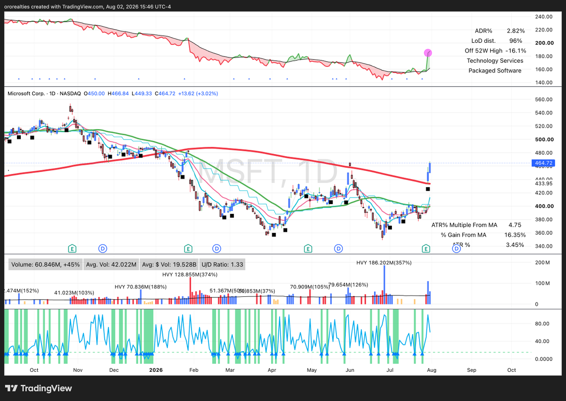Image resolution: width=566 pixels, height=401 pixels.
Task: Open the dividend marker in mid November
Action: click(x=102, y=248)
